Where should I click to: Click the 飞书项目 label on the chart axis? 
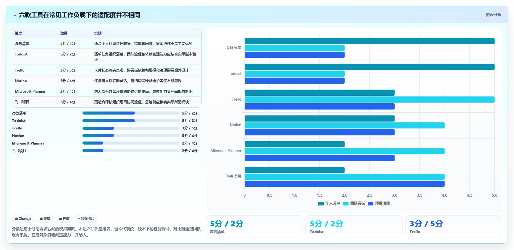(x=233, y=177)
